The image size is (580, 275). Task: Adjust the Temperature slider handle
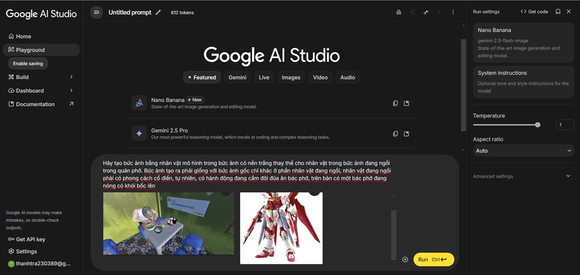537,125
